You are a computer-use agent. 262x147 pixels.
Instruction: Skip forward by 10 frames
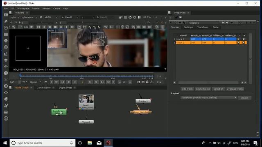pyautogui.click(x=130, y=82)
